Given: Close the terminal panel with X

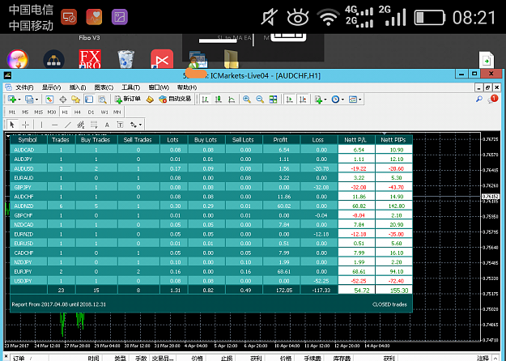Looking at the screenshot, I should pos(6,356).
